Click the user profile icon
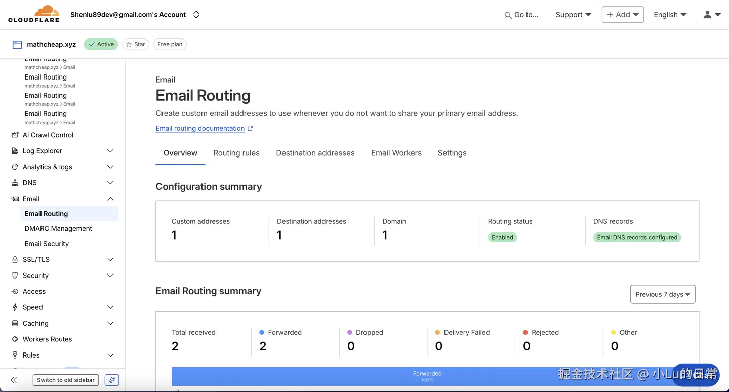This screenshot has height=392, width=729. [707, 15]
